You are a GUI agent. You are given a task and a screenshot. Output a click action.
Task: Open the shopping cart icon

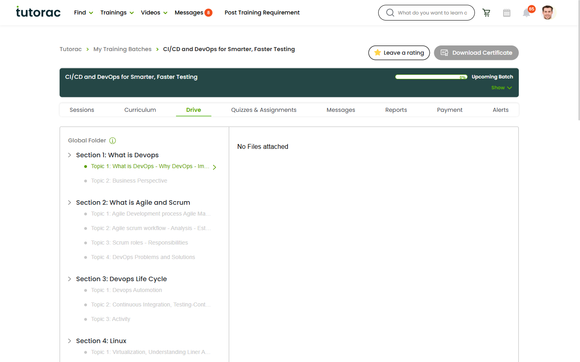(x=486, y=13)
